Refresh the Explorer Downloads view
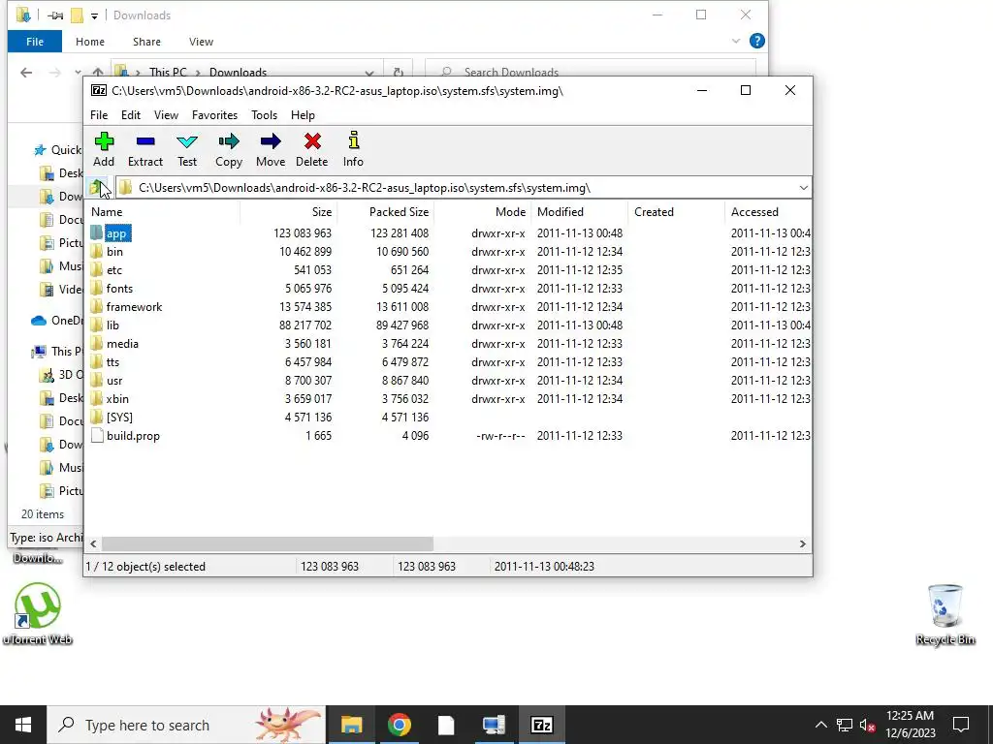993x744 pixels. click(x=399, y=72)
